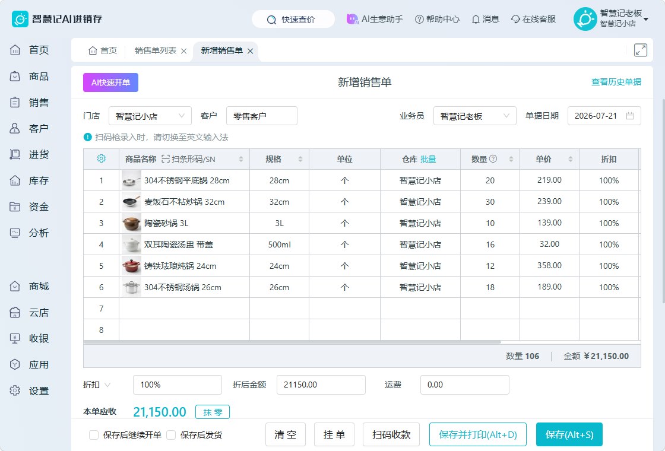Close the 新增销售单 tab

(250, 51)
